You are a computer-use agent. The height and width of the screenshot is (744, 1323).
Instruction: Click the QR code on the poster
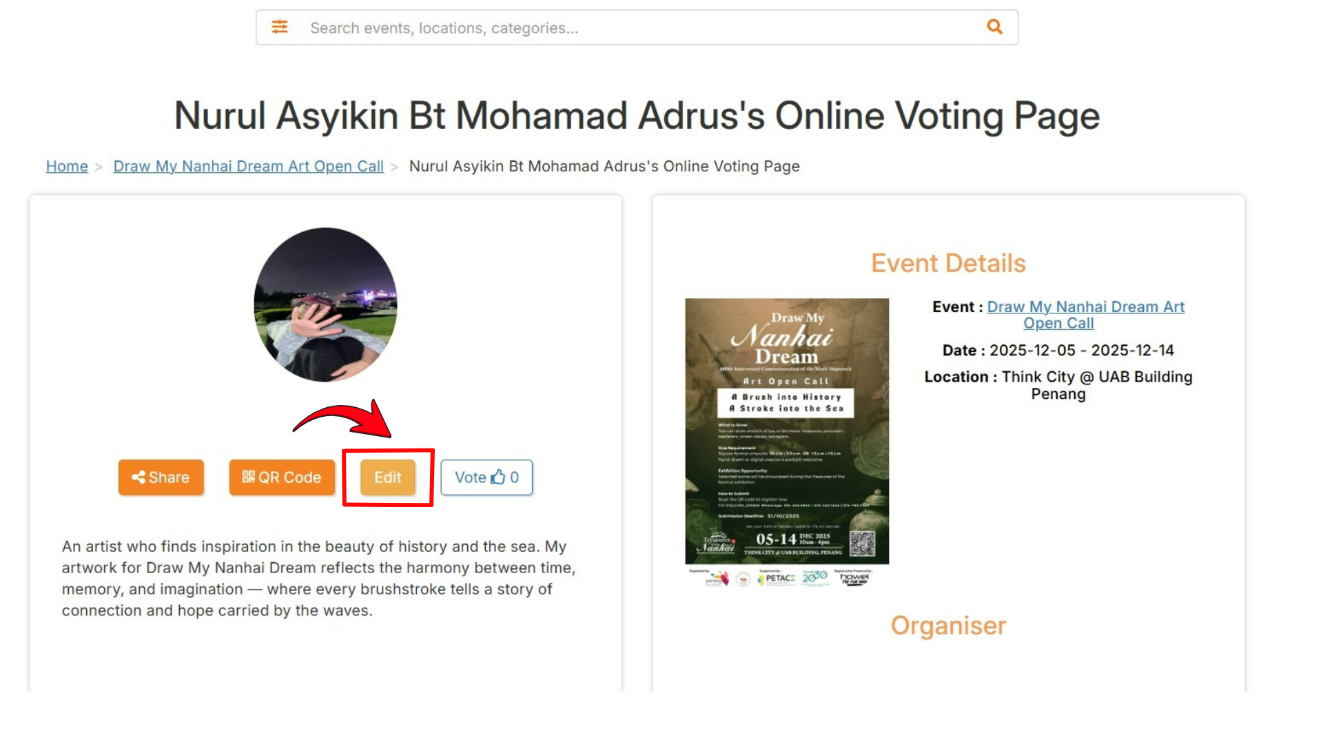click(x=861, y=544)
